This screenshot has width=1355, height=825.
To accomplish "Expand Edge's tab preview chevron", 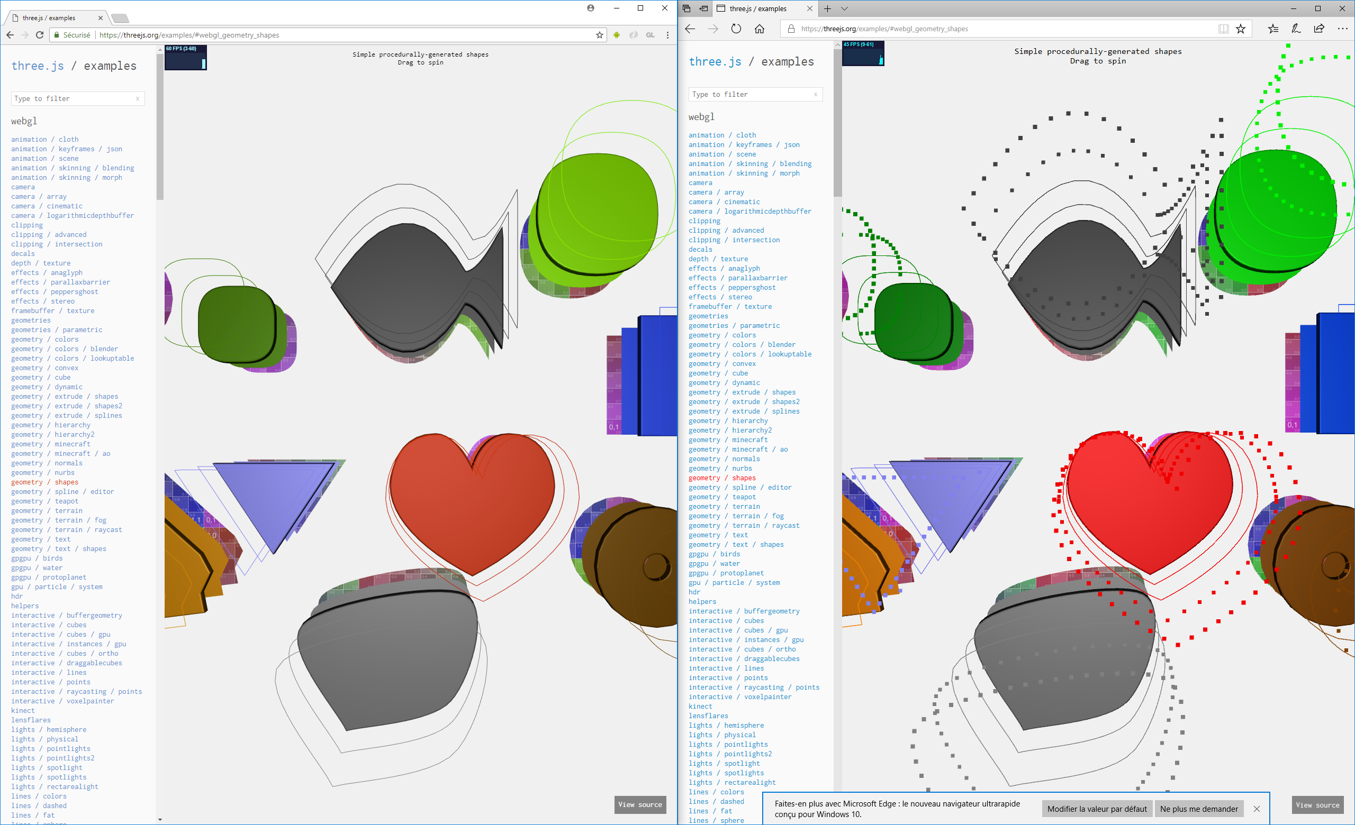I will click(x=845, y=9).
